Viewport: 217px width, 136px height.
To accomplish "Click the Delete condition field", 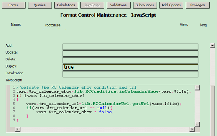I will (x=130, y=60).
